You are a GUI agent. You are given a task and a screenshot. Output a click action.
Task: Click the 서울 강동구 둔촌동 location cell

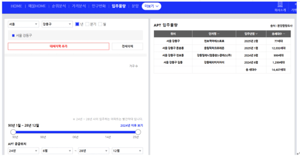pos(173,48)
